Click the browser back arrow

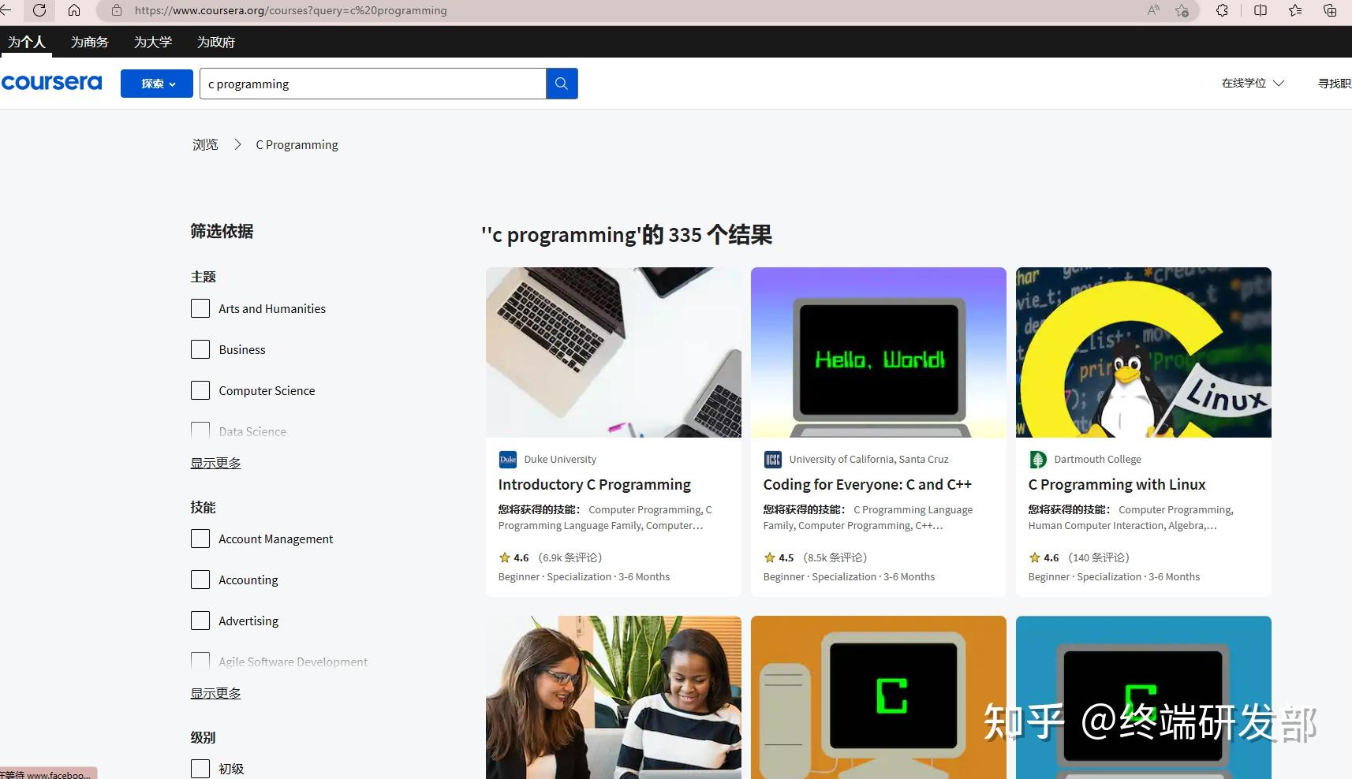click(5, 10)
